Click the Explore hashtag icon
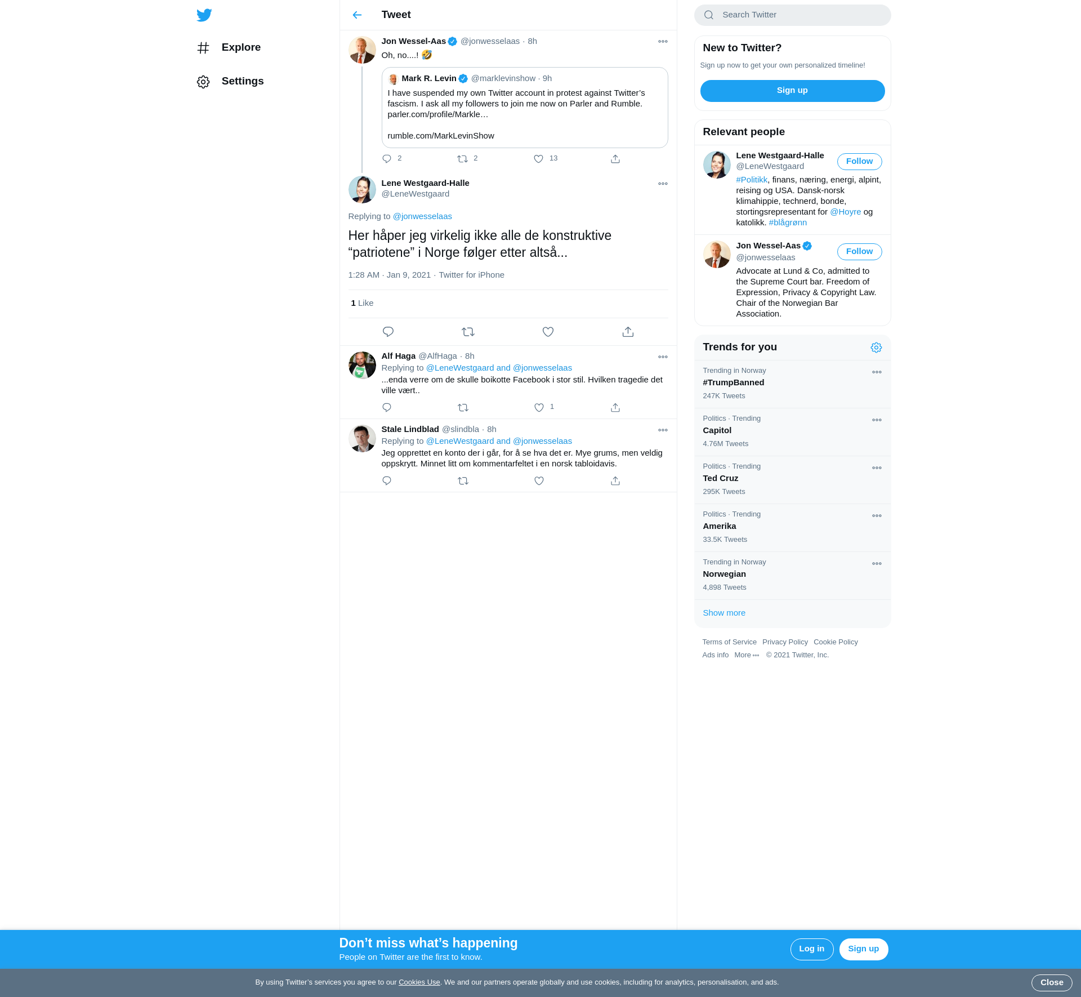 point(203,48)
